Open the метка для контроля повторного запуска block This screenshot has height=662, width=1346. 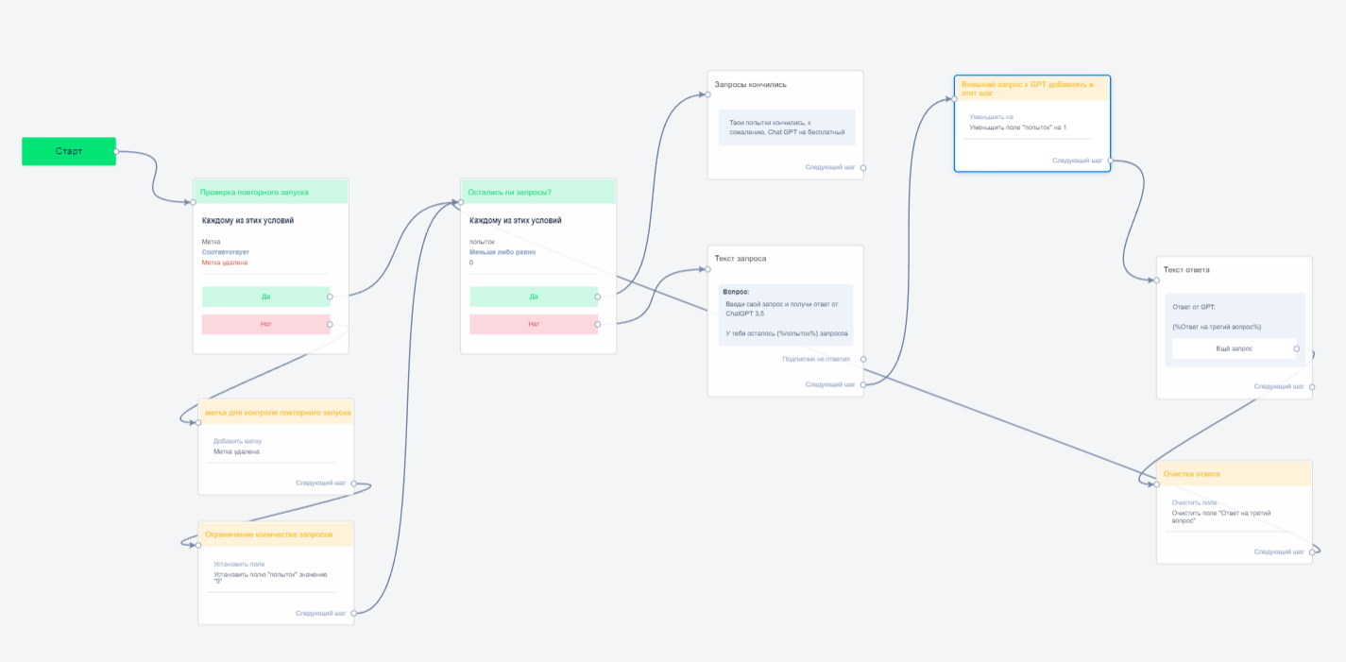pos(276,413)
